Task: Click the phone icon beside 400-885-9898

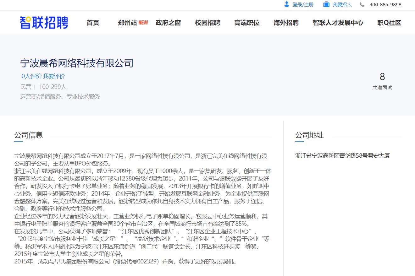Action: pos(362,4)
